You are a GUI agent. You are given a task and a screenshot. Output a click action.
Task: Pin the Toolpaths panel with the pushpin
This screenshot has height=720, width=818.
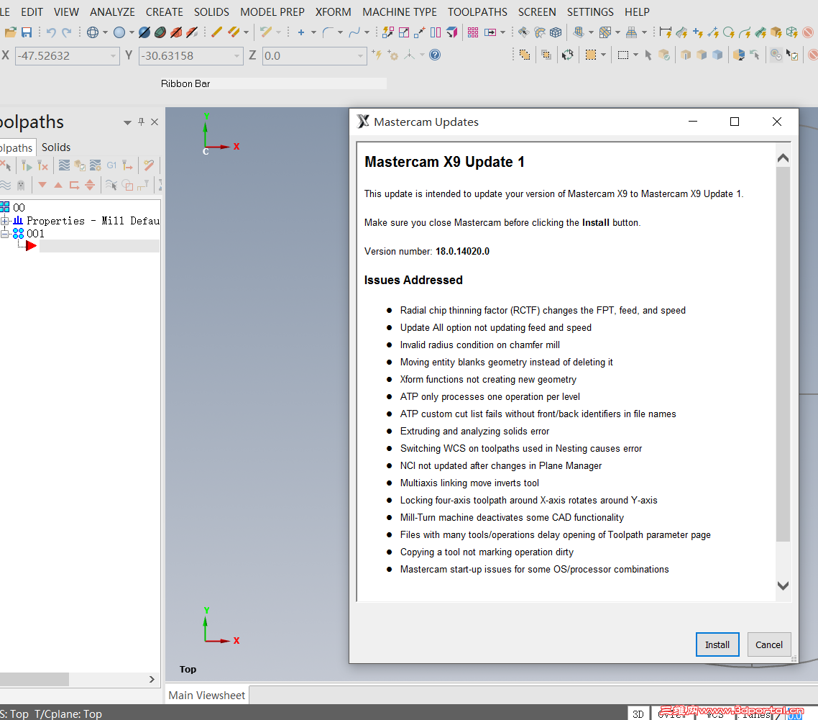141,122
